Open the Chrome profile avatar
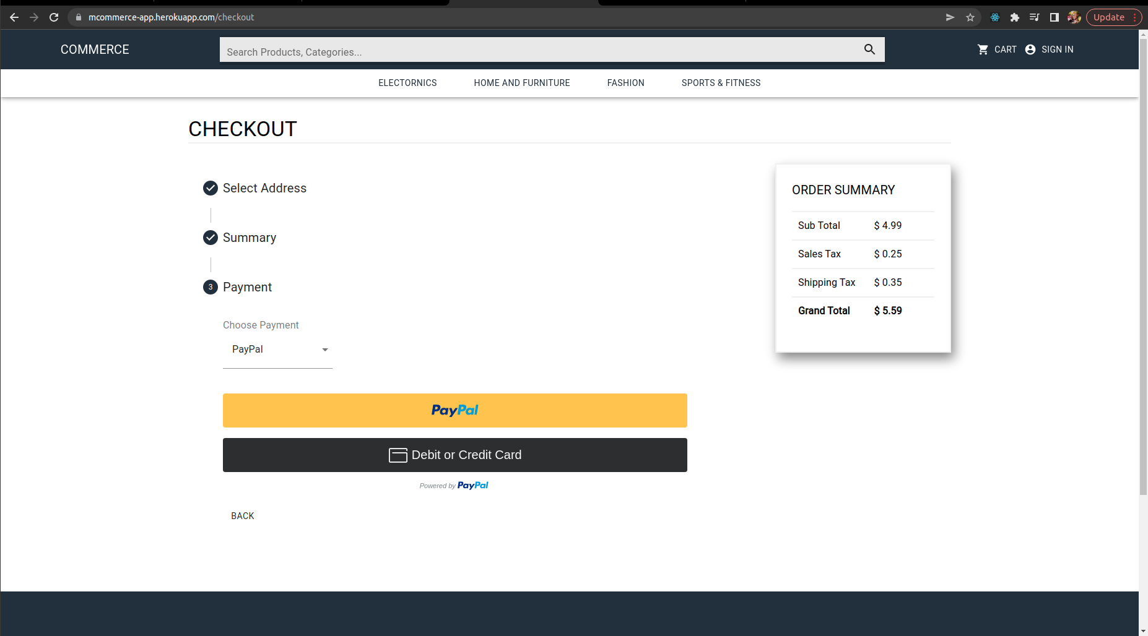The image size is (1148, 636). pos(1074,17)
